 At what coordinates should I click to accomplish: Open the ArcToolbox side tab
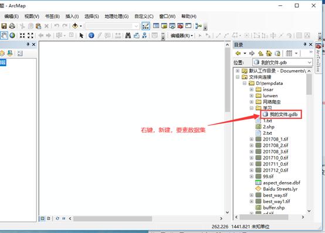319,57
